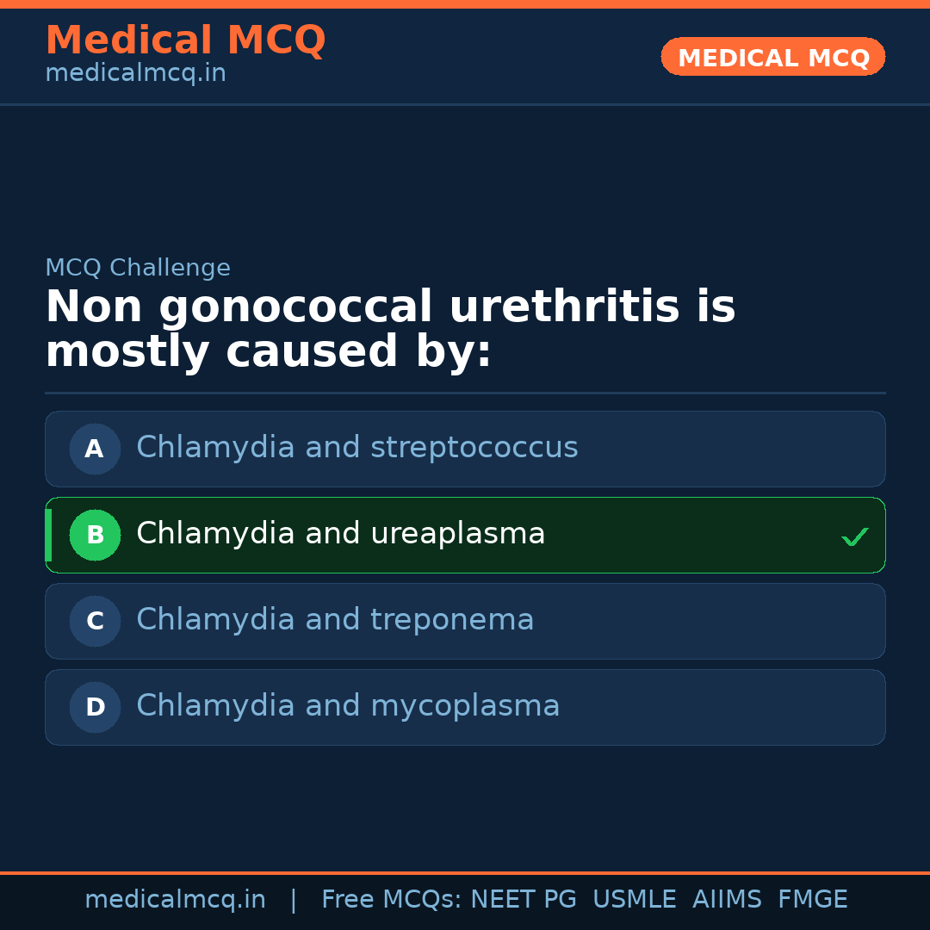Select answer text 'Chlamydia and streptococcus'
930x930 pixels.
(356, 448)
